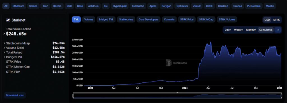Set chart grouping to Weekly
The width and height of the screenshot is (287, 103).
pos(238,30)
